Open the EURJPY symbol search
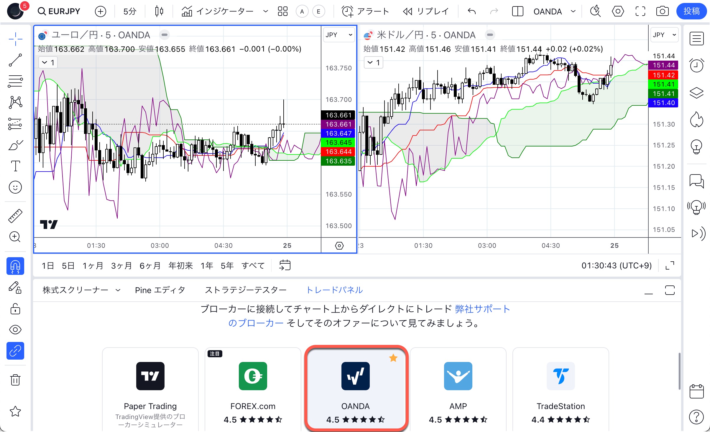Screen dimensions: 710x432 (59, 11)
